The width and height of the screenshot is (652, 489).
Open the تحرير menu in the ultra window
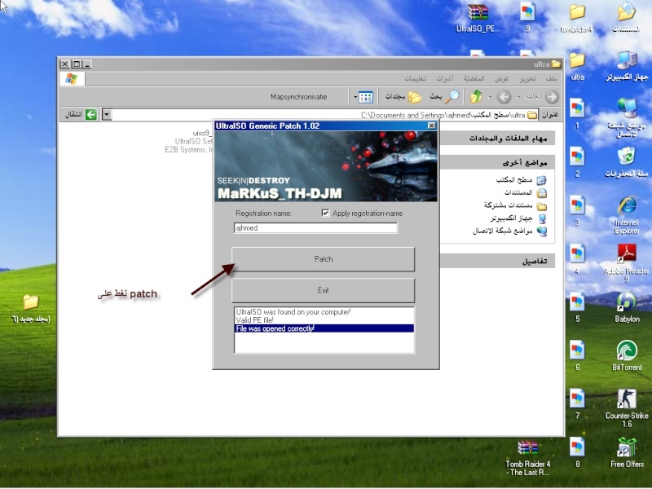pyautogui.click(x=527, y=78)
